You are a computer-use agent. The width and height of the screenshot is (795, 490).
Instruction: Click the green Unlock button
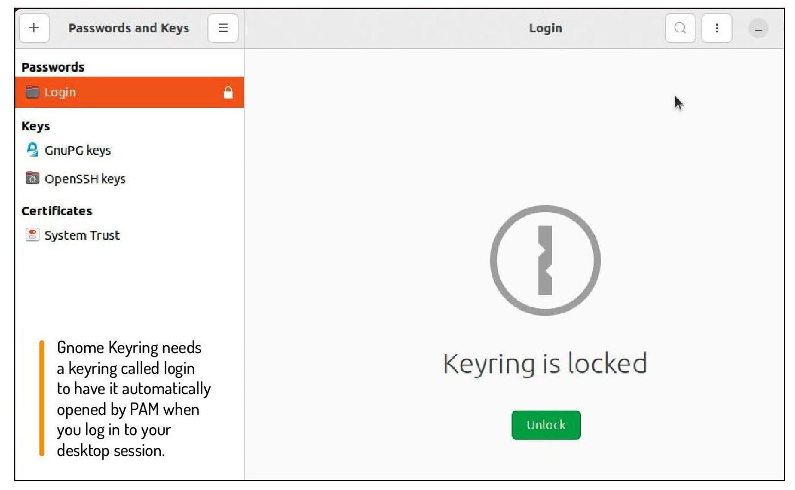tap(546, 425)
